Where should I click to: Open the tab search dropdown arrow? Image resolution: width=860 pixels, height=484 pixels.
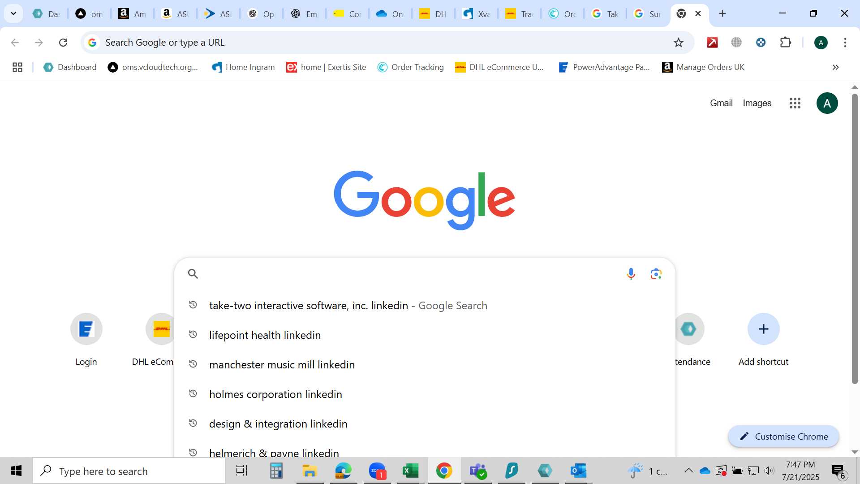coord(13,13)
